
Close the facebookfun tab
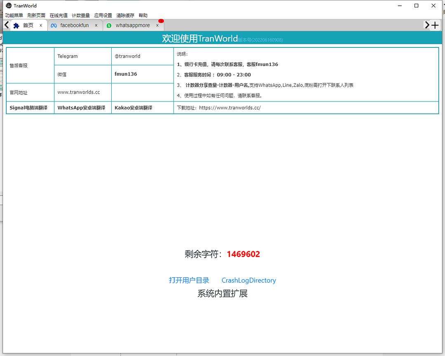[x=96, y=26]
